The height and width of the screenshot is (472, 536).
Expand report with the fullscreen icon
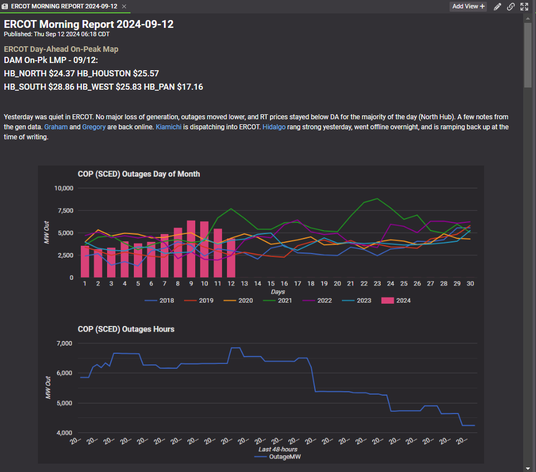(x=524, y=7)
